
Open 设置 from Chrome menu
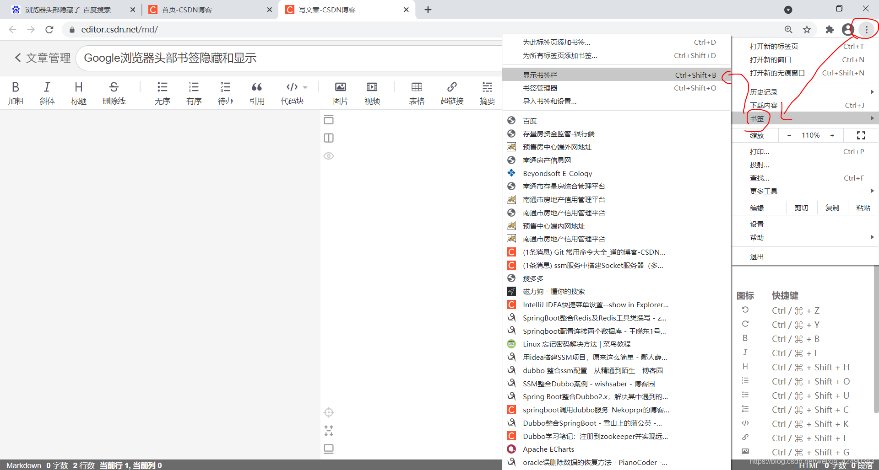805,224
